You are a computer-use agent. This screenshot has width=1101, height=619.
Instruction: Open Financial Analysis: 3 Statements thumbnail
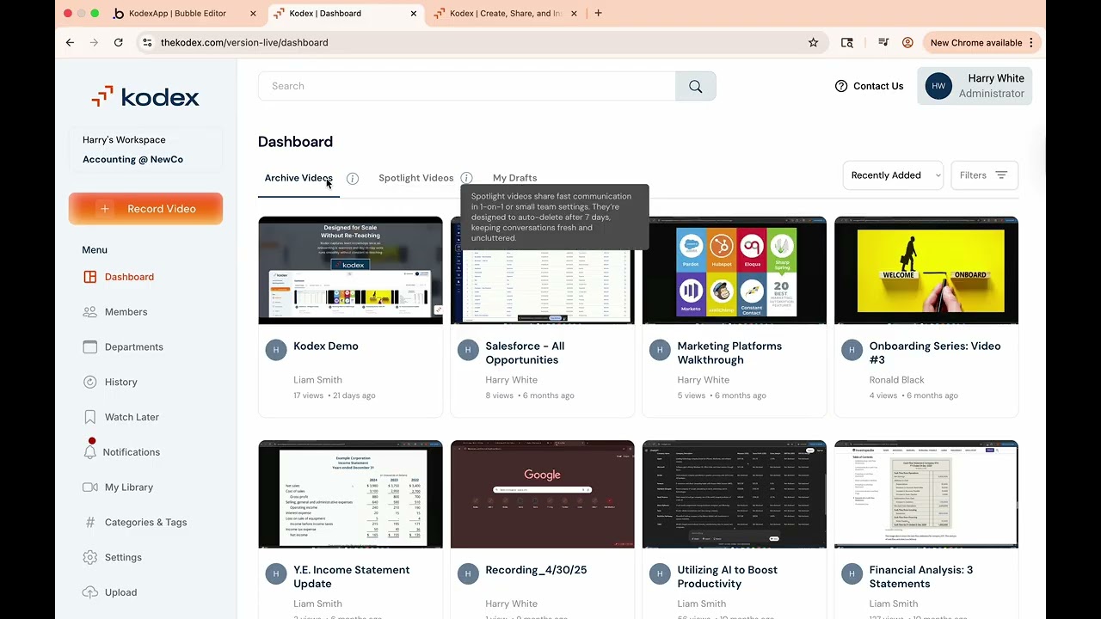[x=926, y=494]
